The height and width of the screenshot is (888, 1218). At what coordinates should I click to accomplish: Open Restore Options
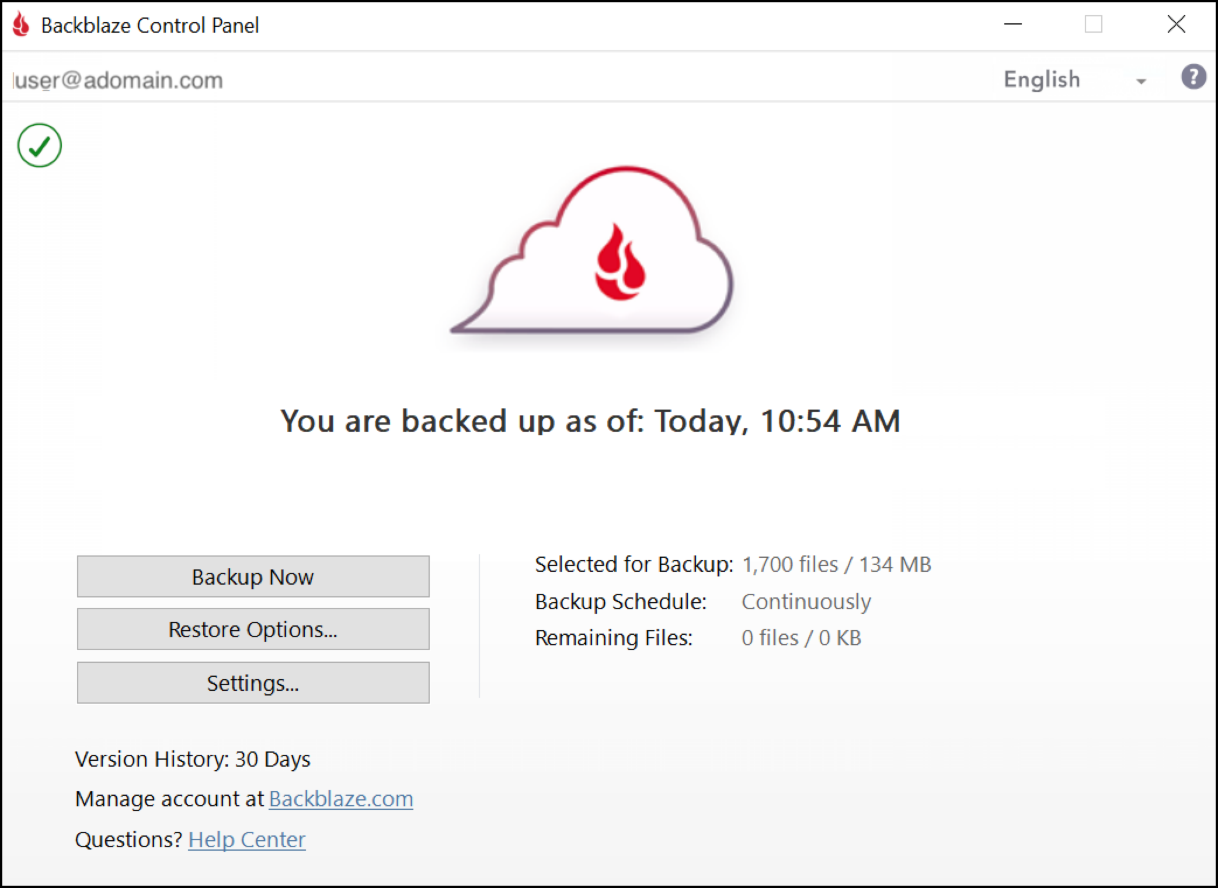(253, 629)
